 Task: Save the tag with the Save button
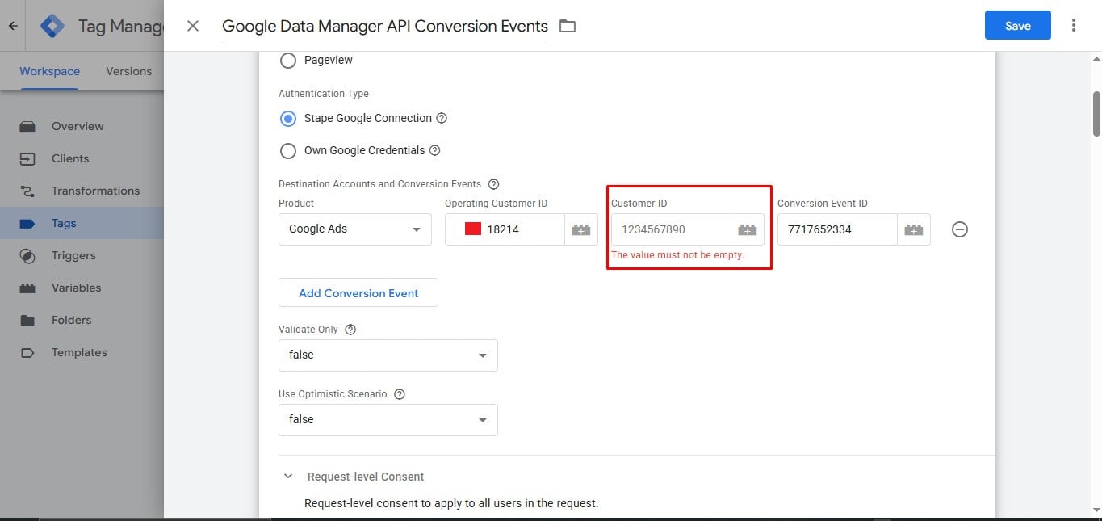(1018, 26)
